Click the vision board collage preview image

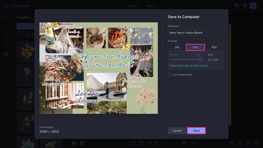(99, 68)
